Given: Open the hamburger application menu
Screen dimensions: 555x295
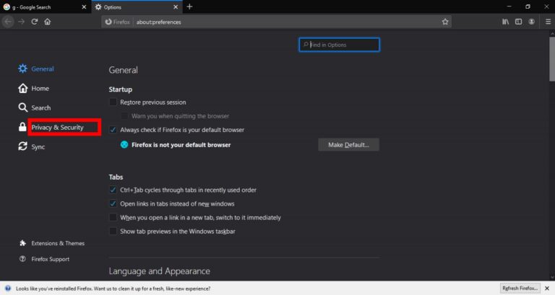Looking at the screenshot, I should [x=546, y=22].
